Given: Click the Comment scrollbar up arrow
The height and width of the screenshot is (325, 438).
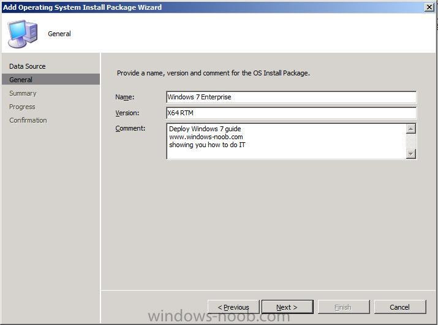Looking at the screenshot, I should click(x=410, y=129).
